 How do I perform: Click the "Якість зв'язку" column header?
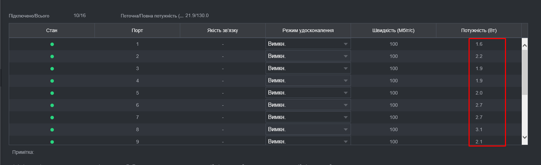223,30
